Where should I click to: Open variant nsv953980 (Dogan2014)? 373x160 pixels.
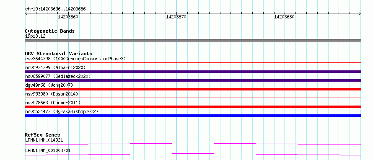52,94
